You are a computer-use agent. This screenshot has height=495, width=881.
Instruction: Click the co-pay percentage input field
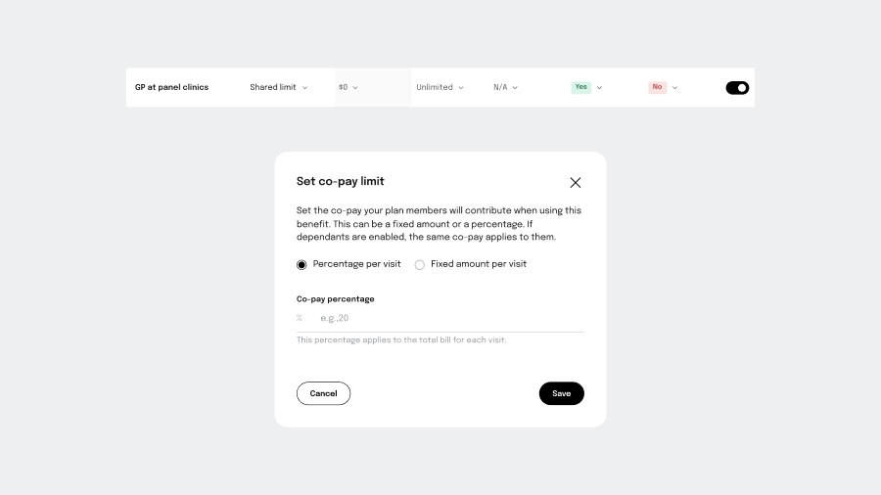[445, 318]
